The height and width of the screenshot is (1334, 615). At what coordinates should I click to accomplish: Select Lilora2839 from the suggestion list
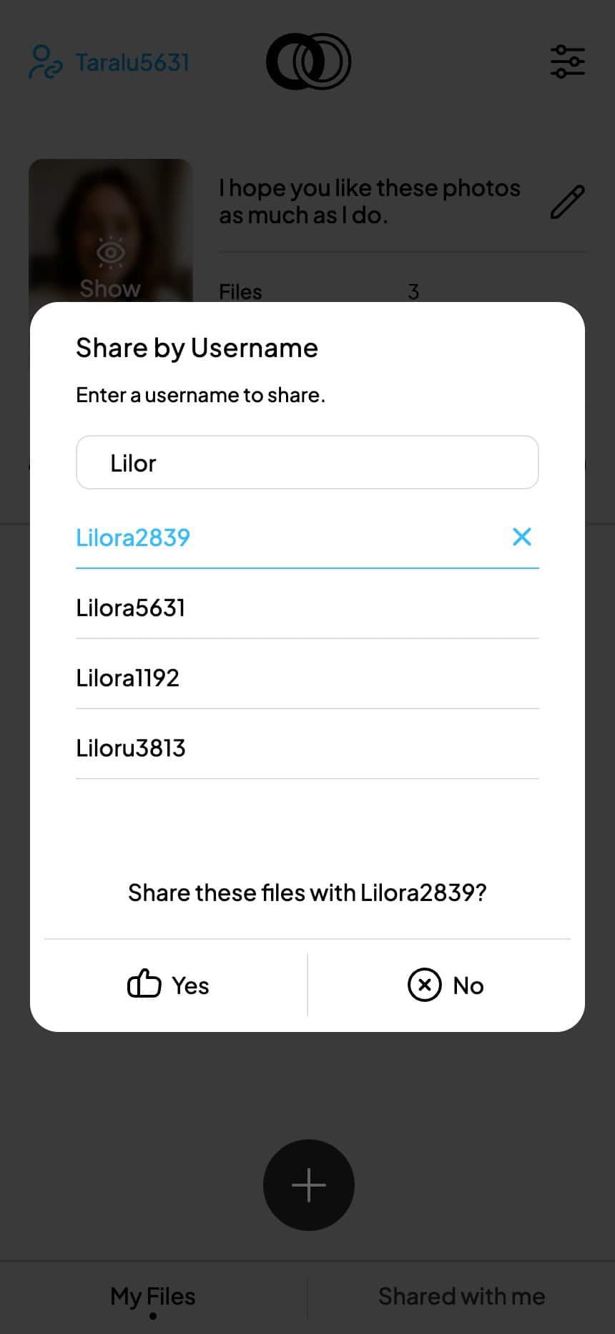coord(133,537)
